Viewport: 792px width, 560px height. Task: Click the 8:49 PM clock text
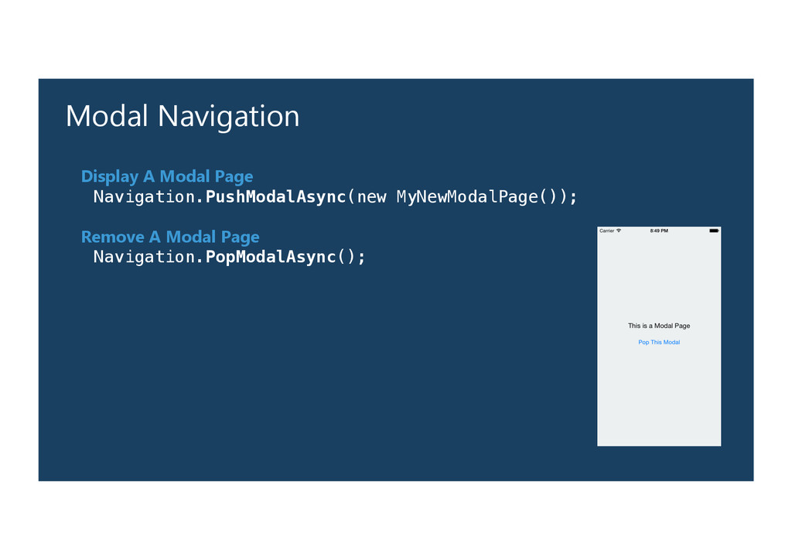[x=659, y=230]
